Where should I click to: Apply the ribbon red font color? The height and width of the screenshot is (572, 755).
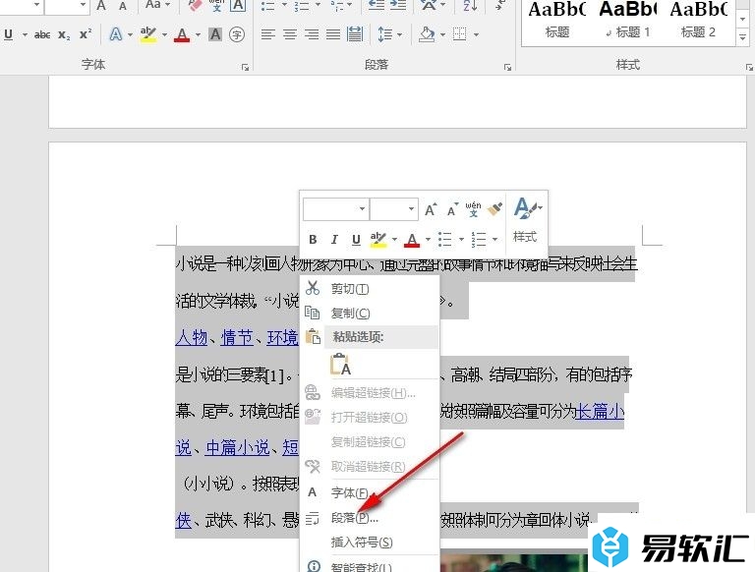pos(182,34)
